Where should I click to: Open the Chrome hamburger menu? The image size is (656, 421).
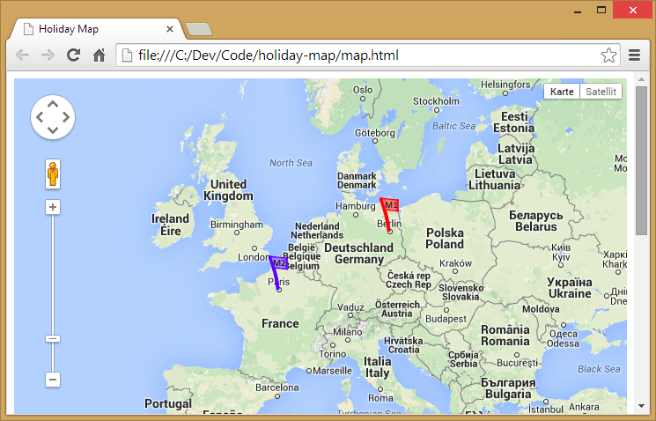(635, 55)
